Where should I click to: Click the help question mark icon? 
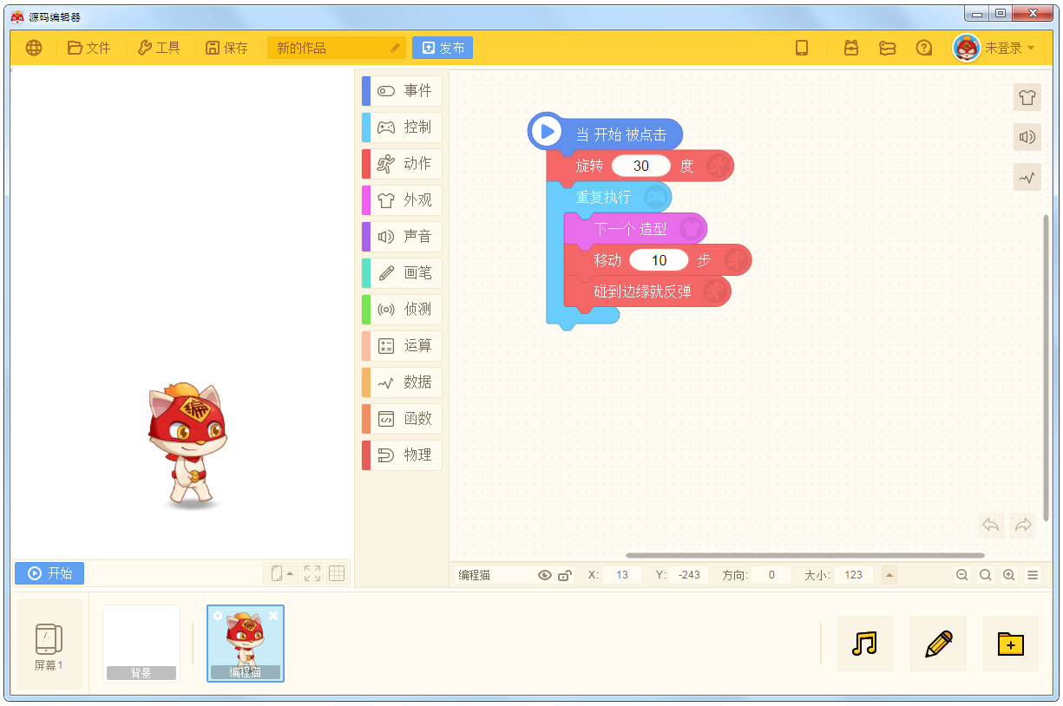[924, 49]
